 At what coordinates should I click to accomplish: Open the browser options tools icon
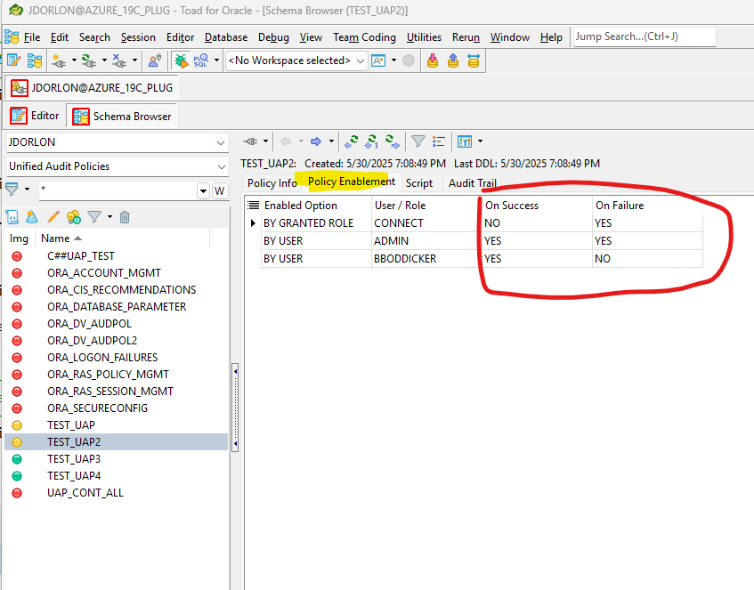pyautogui.click(x=465, y=141)
